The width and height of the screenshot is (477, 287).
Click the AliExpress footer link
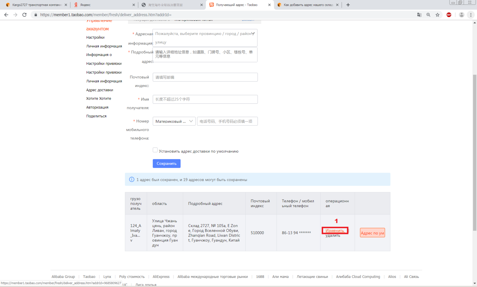(x=161, y=277)
